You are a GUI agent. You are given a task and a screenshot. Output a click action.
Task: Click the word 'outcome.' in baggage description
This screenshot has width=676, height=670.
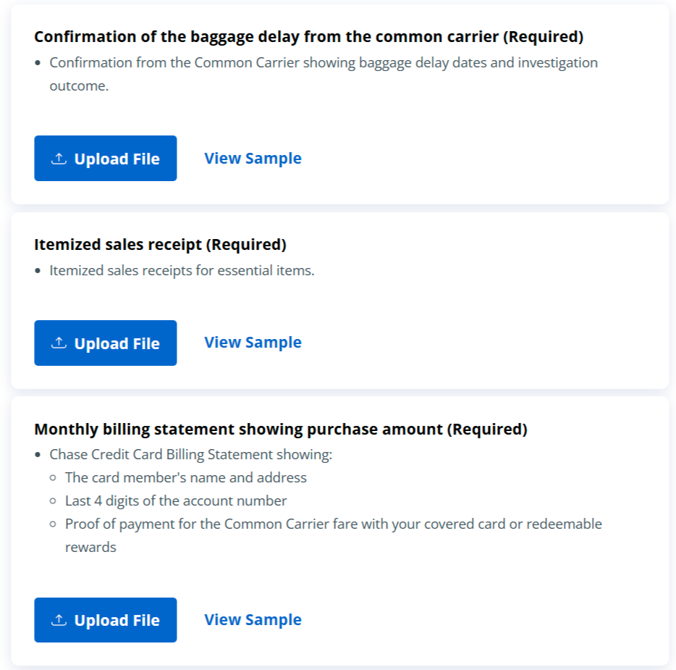tap(79, 86)
